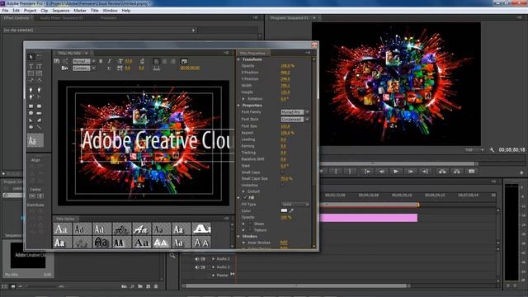Click the New Title Based on Current icon
This screenshot has height=297, width=528.
pos(57,61)
